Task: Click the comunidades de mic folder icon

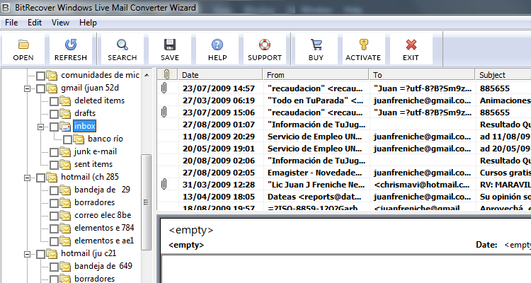Action: tap(52, 75)
